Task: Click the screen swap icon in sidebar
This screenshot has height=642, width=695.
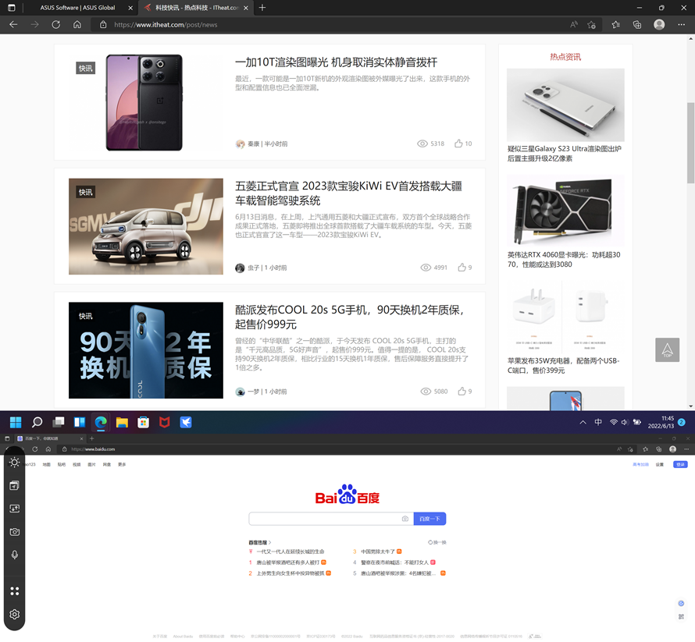Action: coord(15,509)
